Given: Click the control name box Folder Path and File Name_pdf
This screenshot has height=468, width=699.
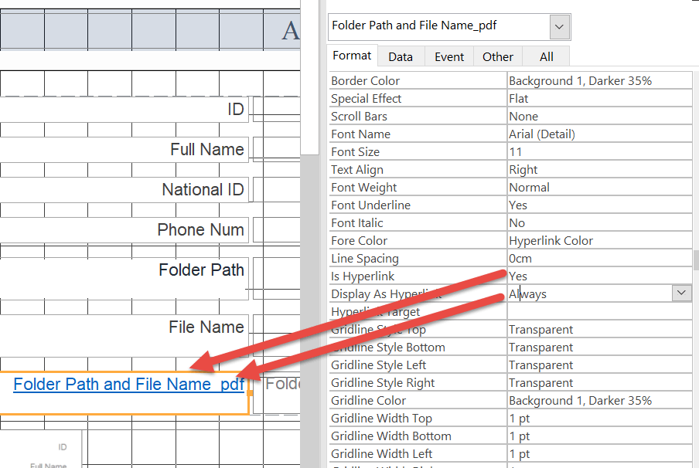Looking at the screenshot, I should pyautogui.click(x=439, y=26).
